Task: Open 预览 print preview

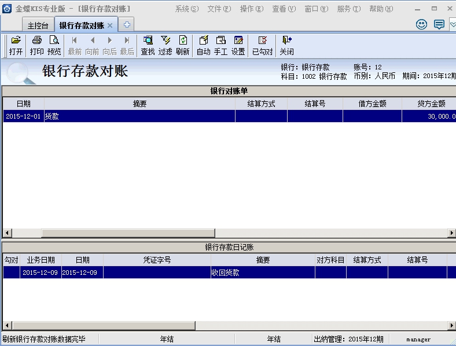Action: point(54,45)
